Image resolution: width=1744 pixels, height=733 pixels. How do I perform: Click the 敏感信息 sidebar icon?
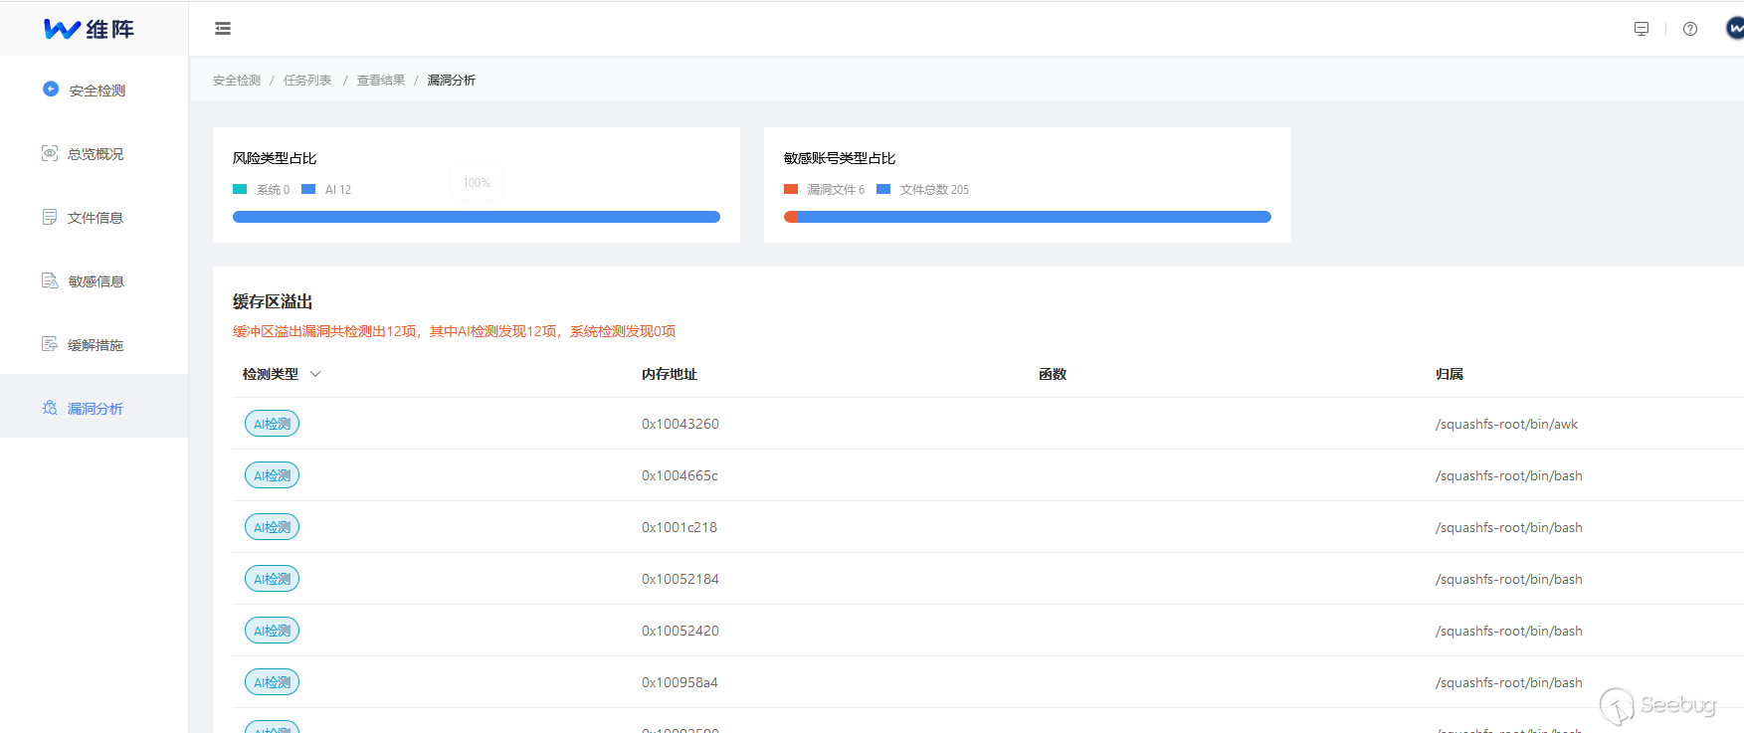[50, 280]
